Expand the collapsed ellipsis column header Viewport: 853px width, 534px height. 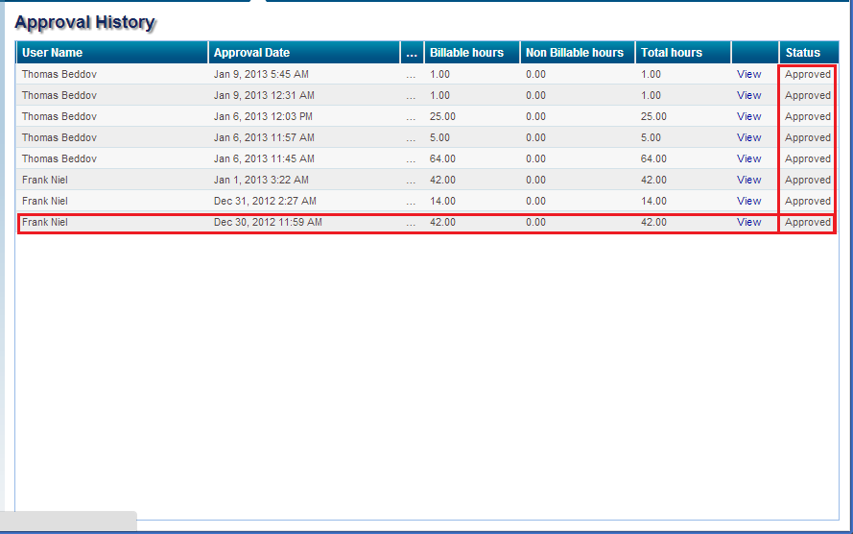pyautogui.click(x=412, y=53)
